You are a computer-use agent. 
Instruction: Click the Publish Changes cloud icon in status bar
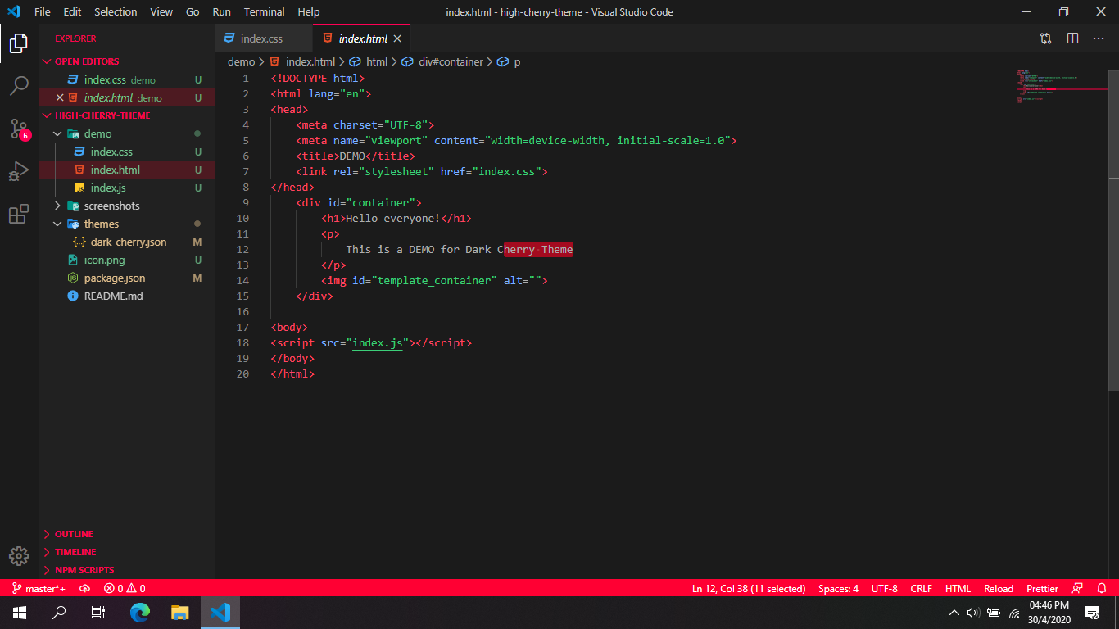[x=84, y=588]
